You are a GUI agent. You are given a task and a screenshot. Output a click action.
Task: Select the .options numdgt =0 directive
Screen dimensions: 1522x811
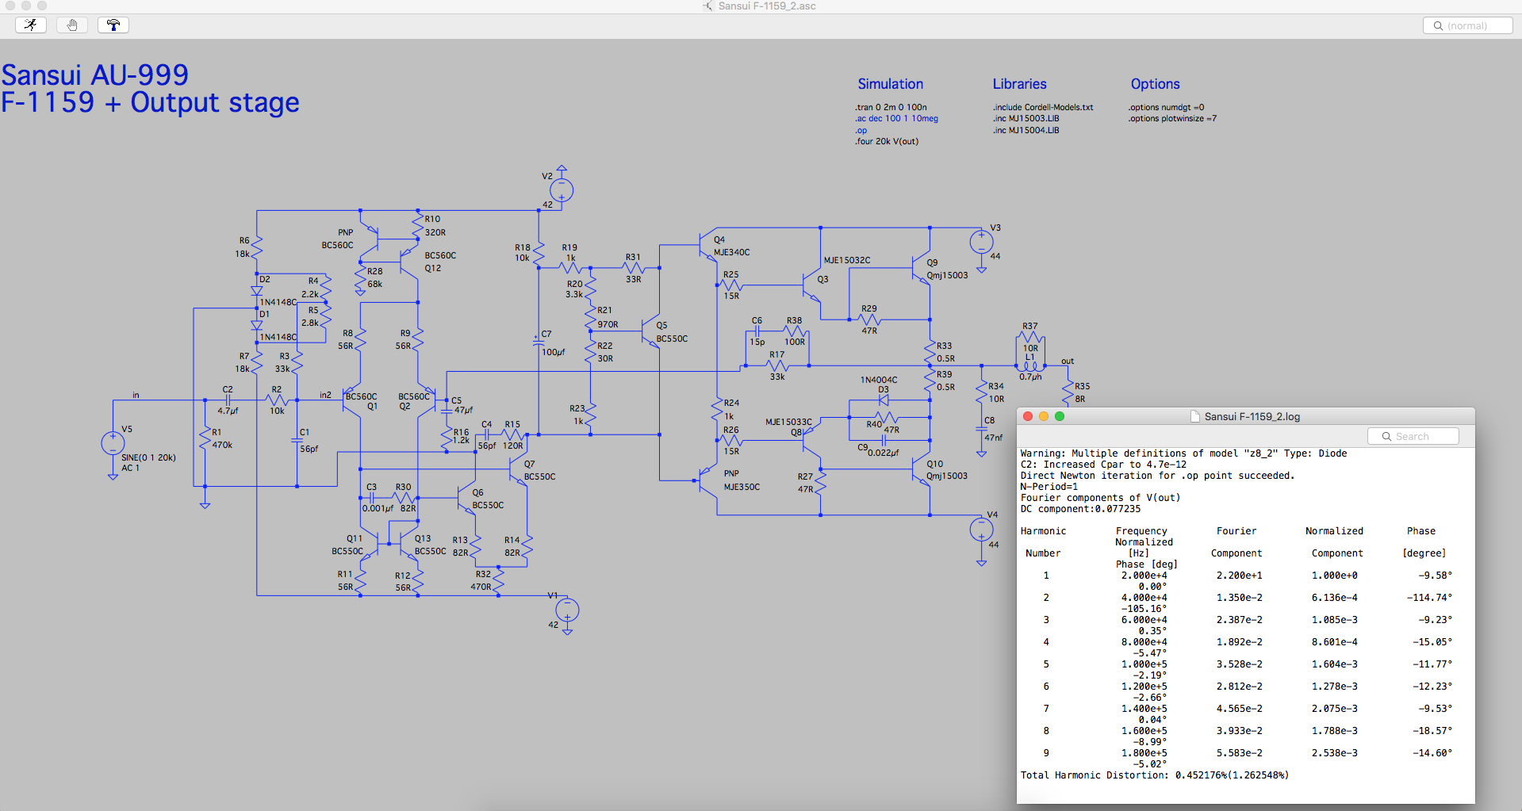[x=1166, y=107]
